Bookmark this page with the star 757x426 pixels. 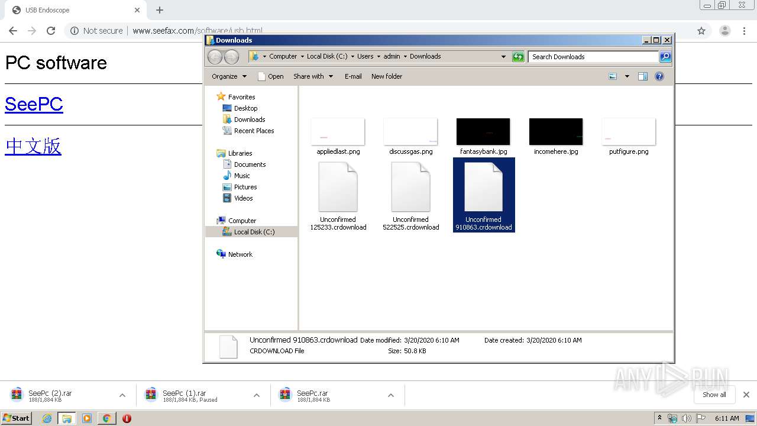pos(701,31)
